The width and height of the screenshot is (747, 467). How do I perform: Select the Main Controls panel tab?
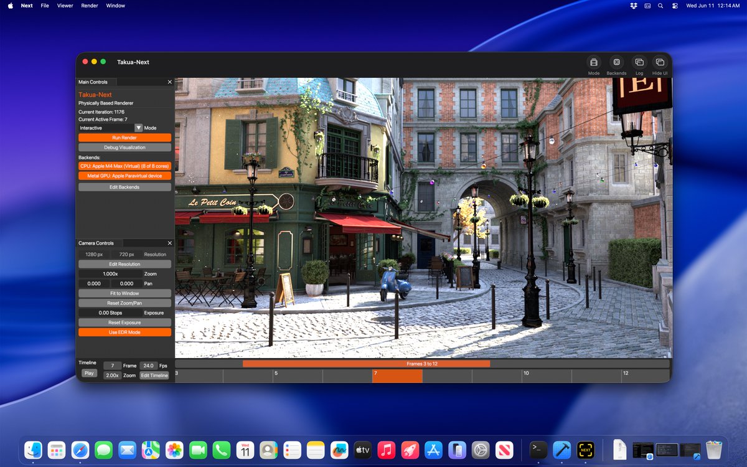[96, 82]
